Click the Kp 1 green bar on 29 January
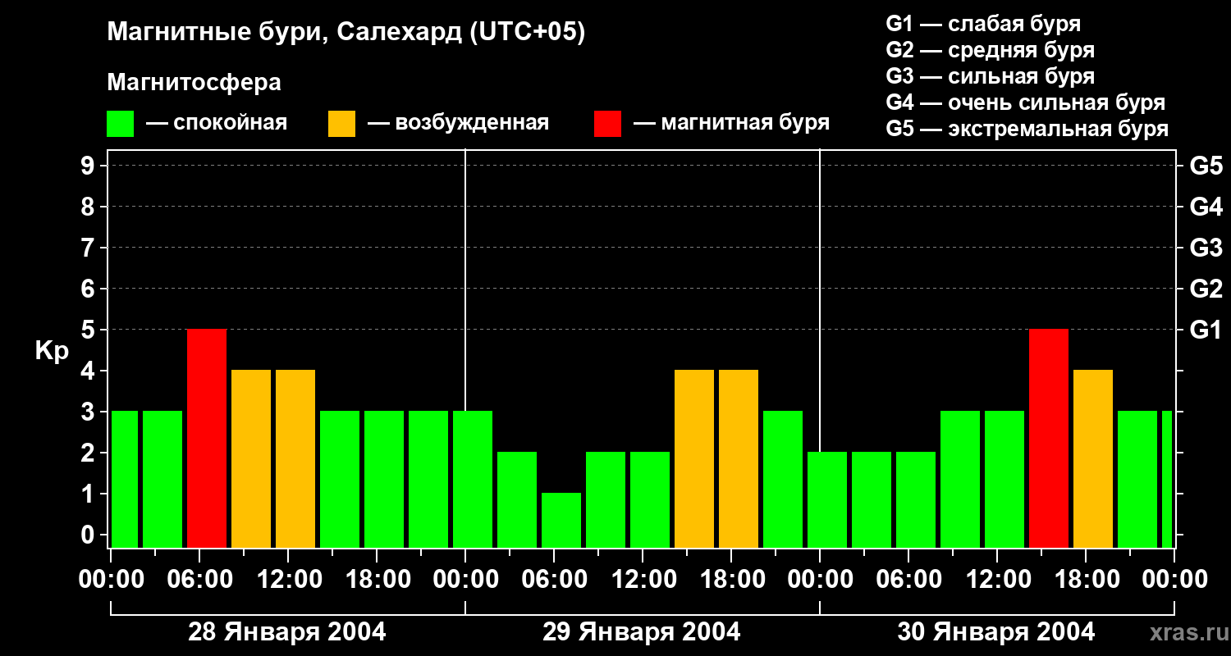 [x=561, y=520]
